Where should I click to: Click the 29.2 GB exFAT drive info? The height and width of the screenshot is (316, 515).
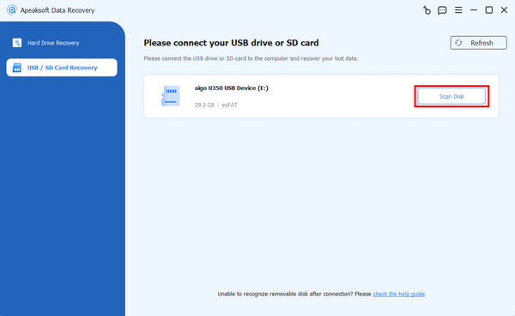pos(215,105)
